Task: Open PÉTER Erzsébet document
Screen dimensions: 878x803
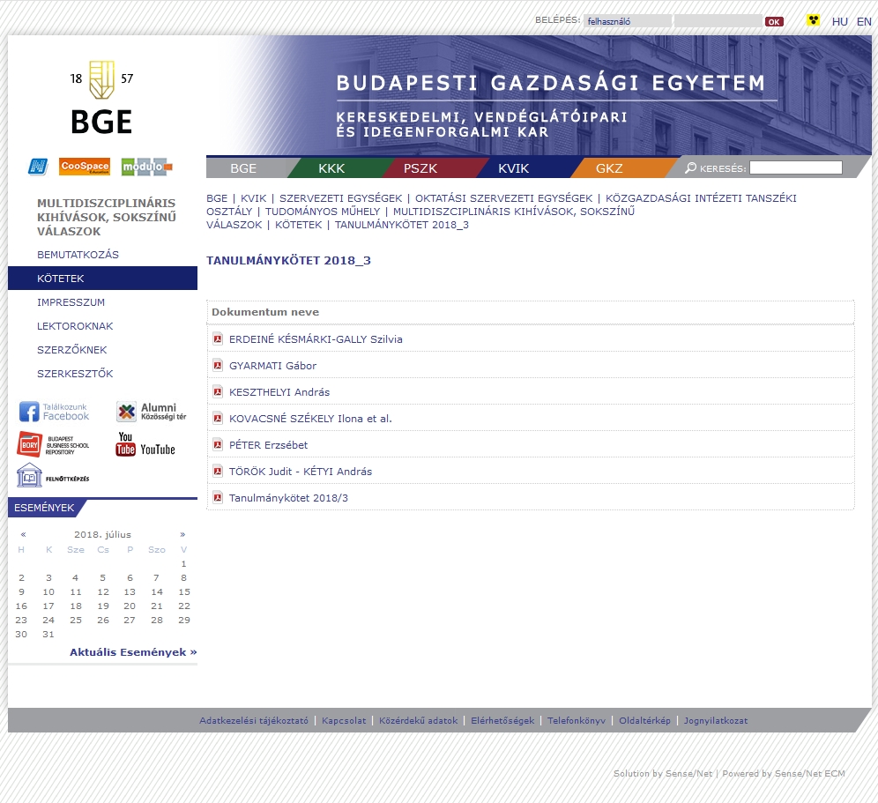Action: 268,445
